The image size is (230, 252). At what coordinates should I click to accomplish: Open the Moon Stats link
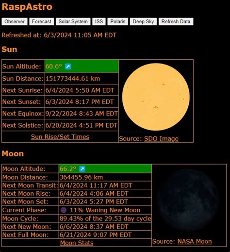coord(77,243)
